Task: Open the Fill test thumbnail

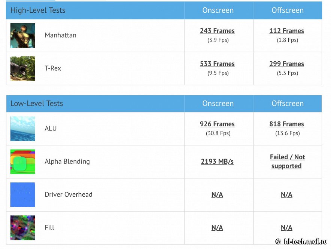Action: coord(23,228)
